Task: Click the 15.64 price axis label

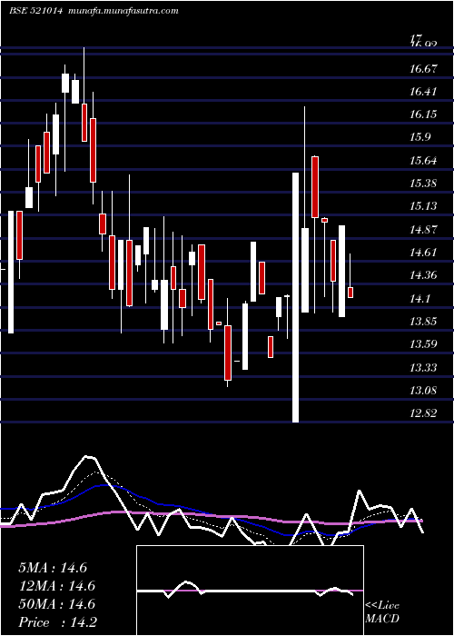Action: tap(423, 161)
